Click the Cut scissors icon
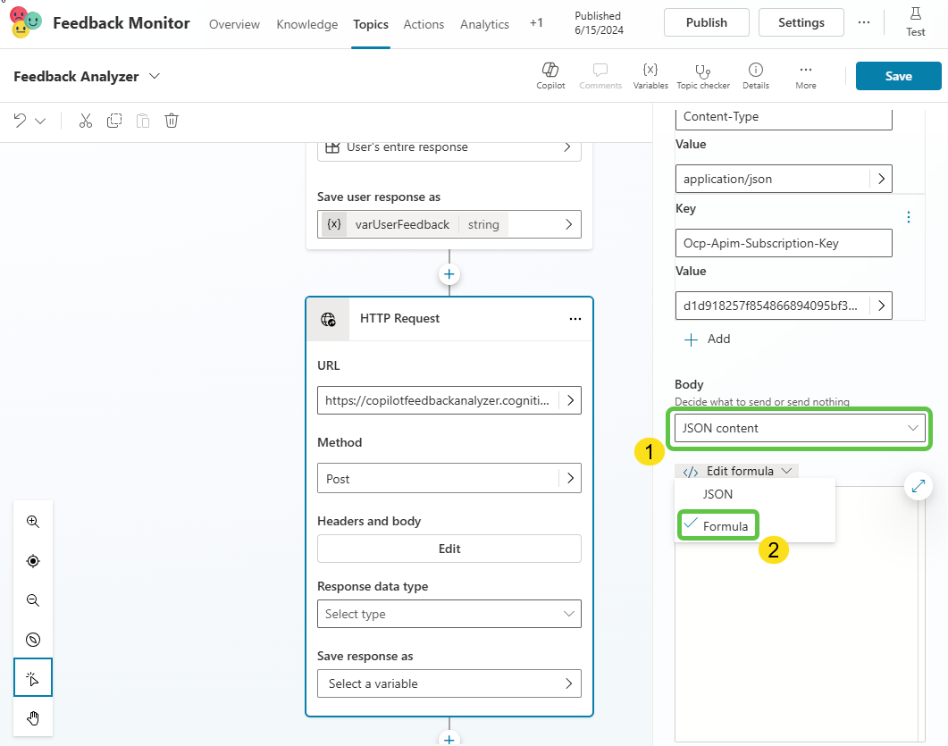Screen dimensions: 948x746 (86, 121)
